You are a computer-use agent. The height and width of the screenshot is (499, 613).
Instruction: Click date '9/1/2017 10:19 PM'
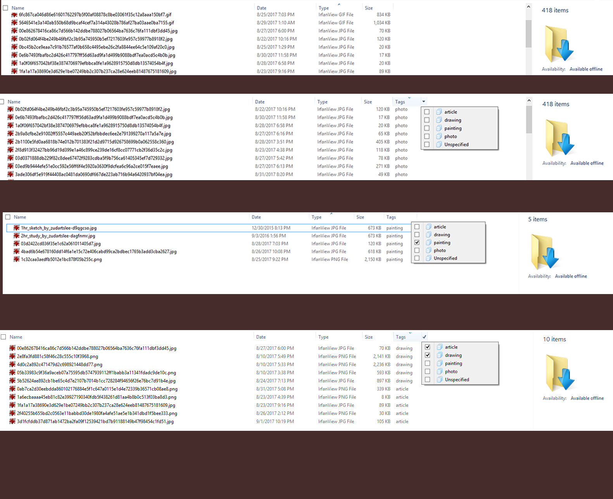[x=275, y=422]
